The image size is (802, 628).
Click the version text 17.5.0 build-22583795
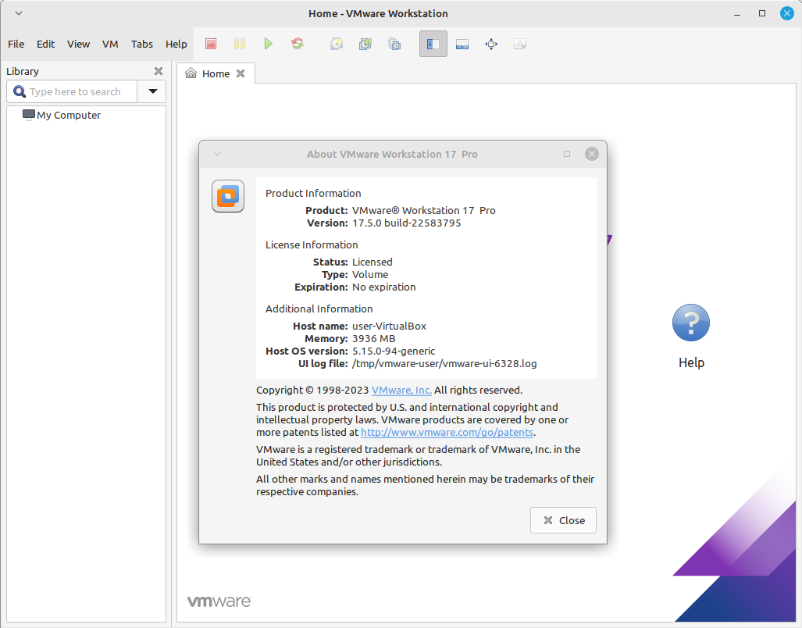(407, 223)
